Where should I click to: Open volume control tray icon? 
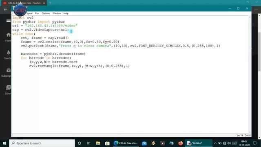(x=229, y=143)
